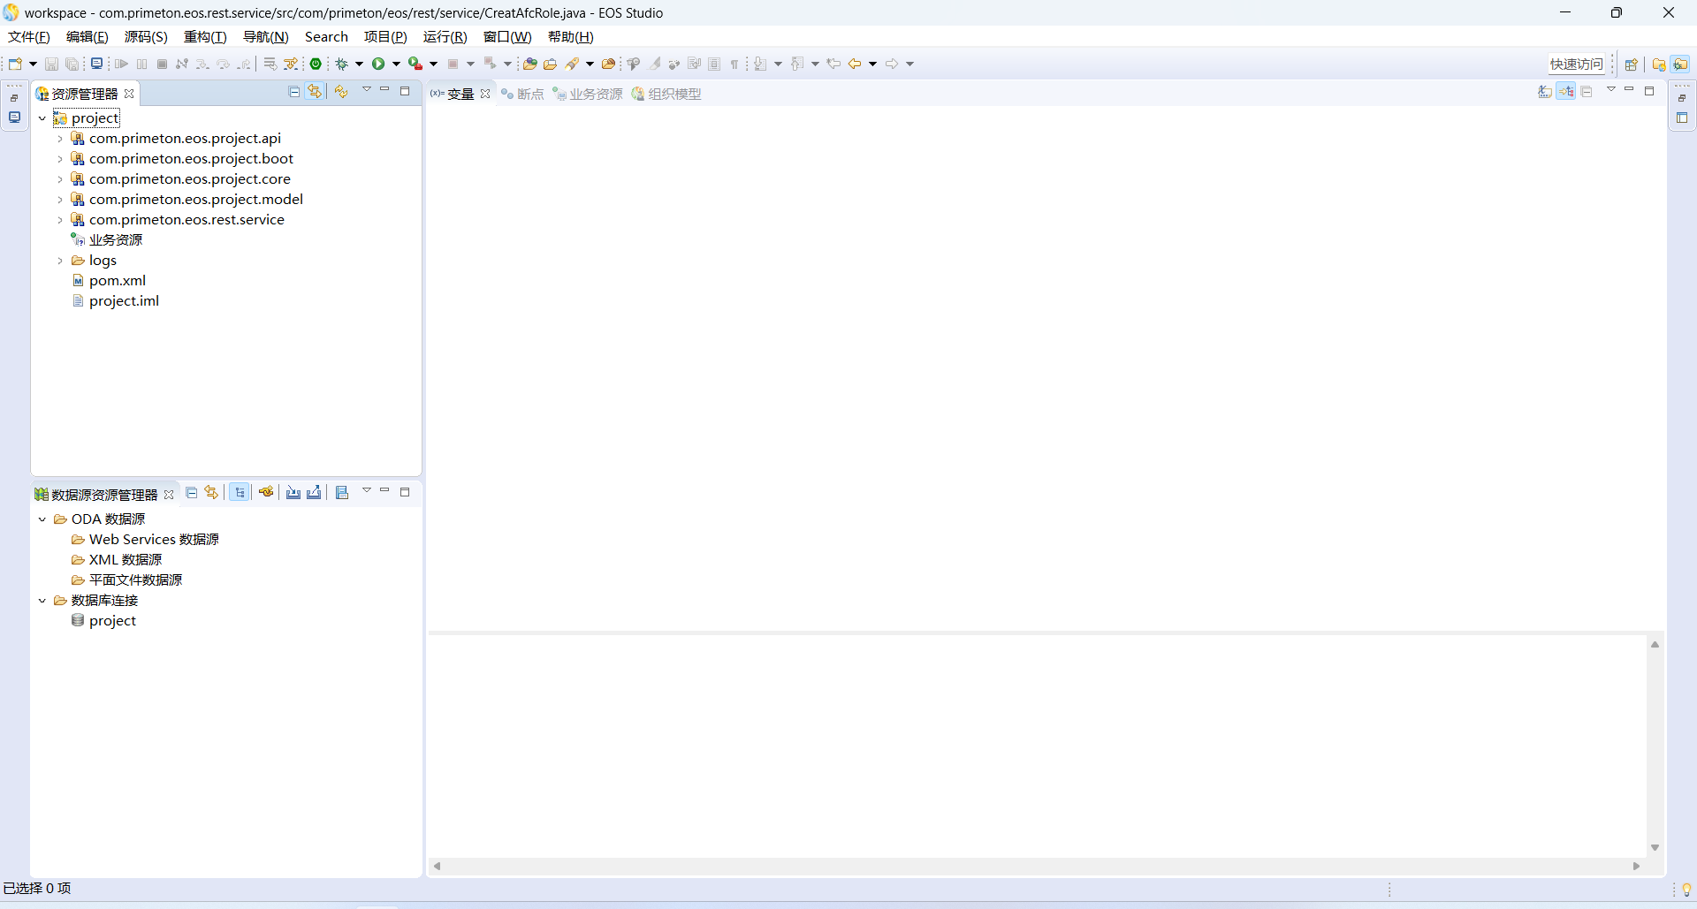1697x909 pixels.
Task: Toggle tree layout button in 数据源资源管理器
Action: tap(240, 493)
